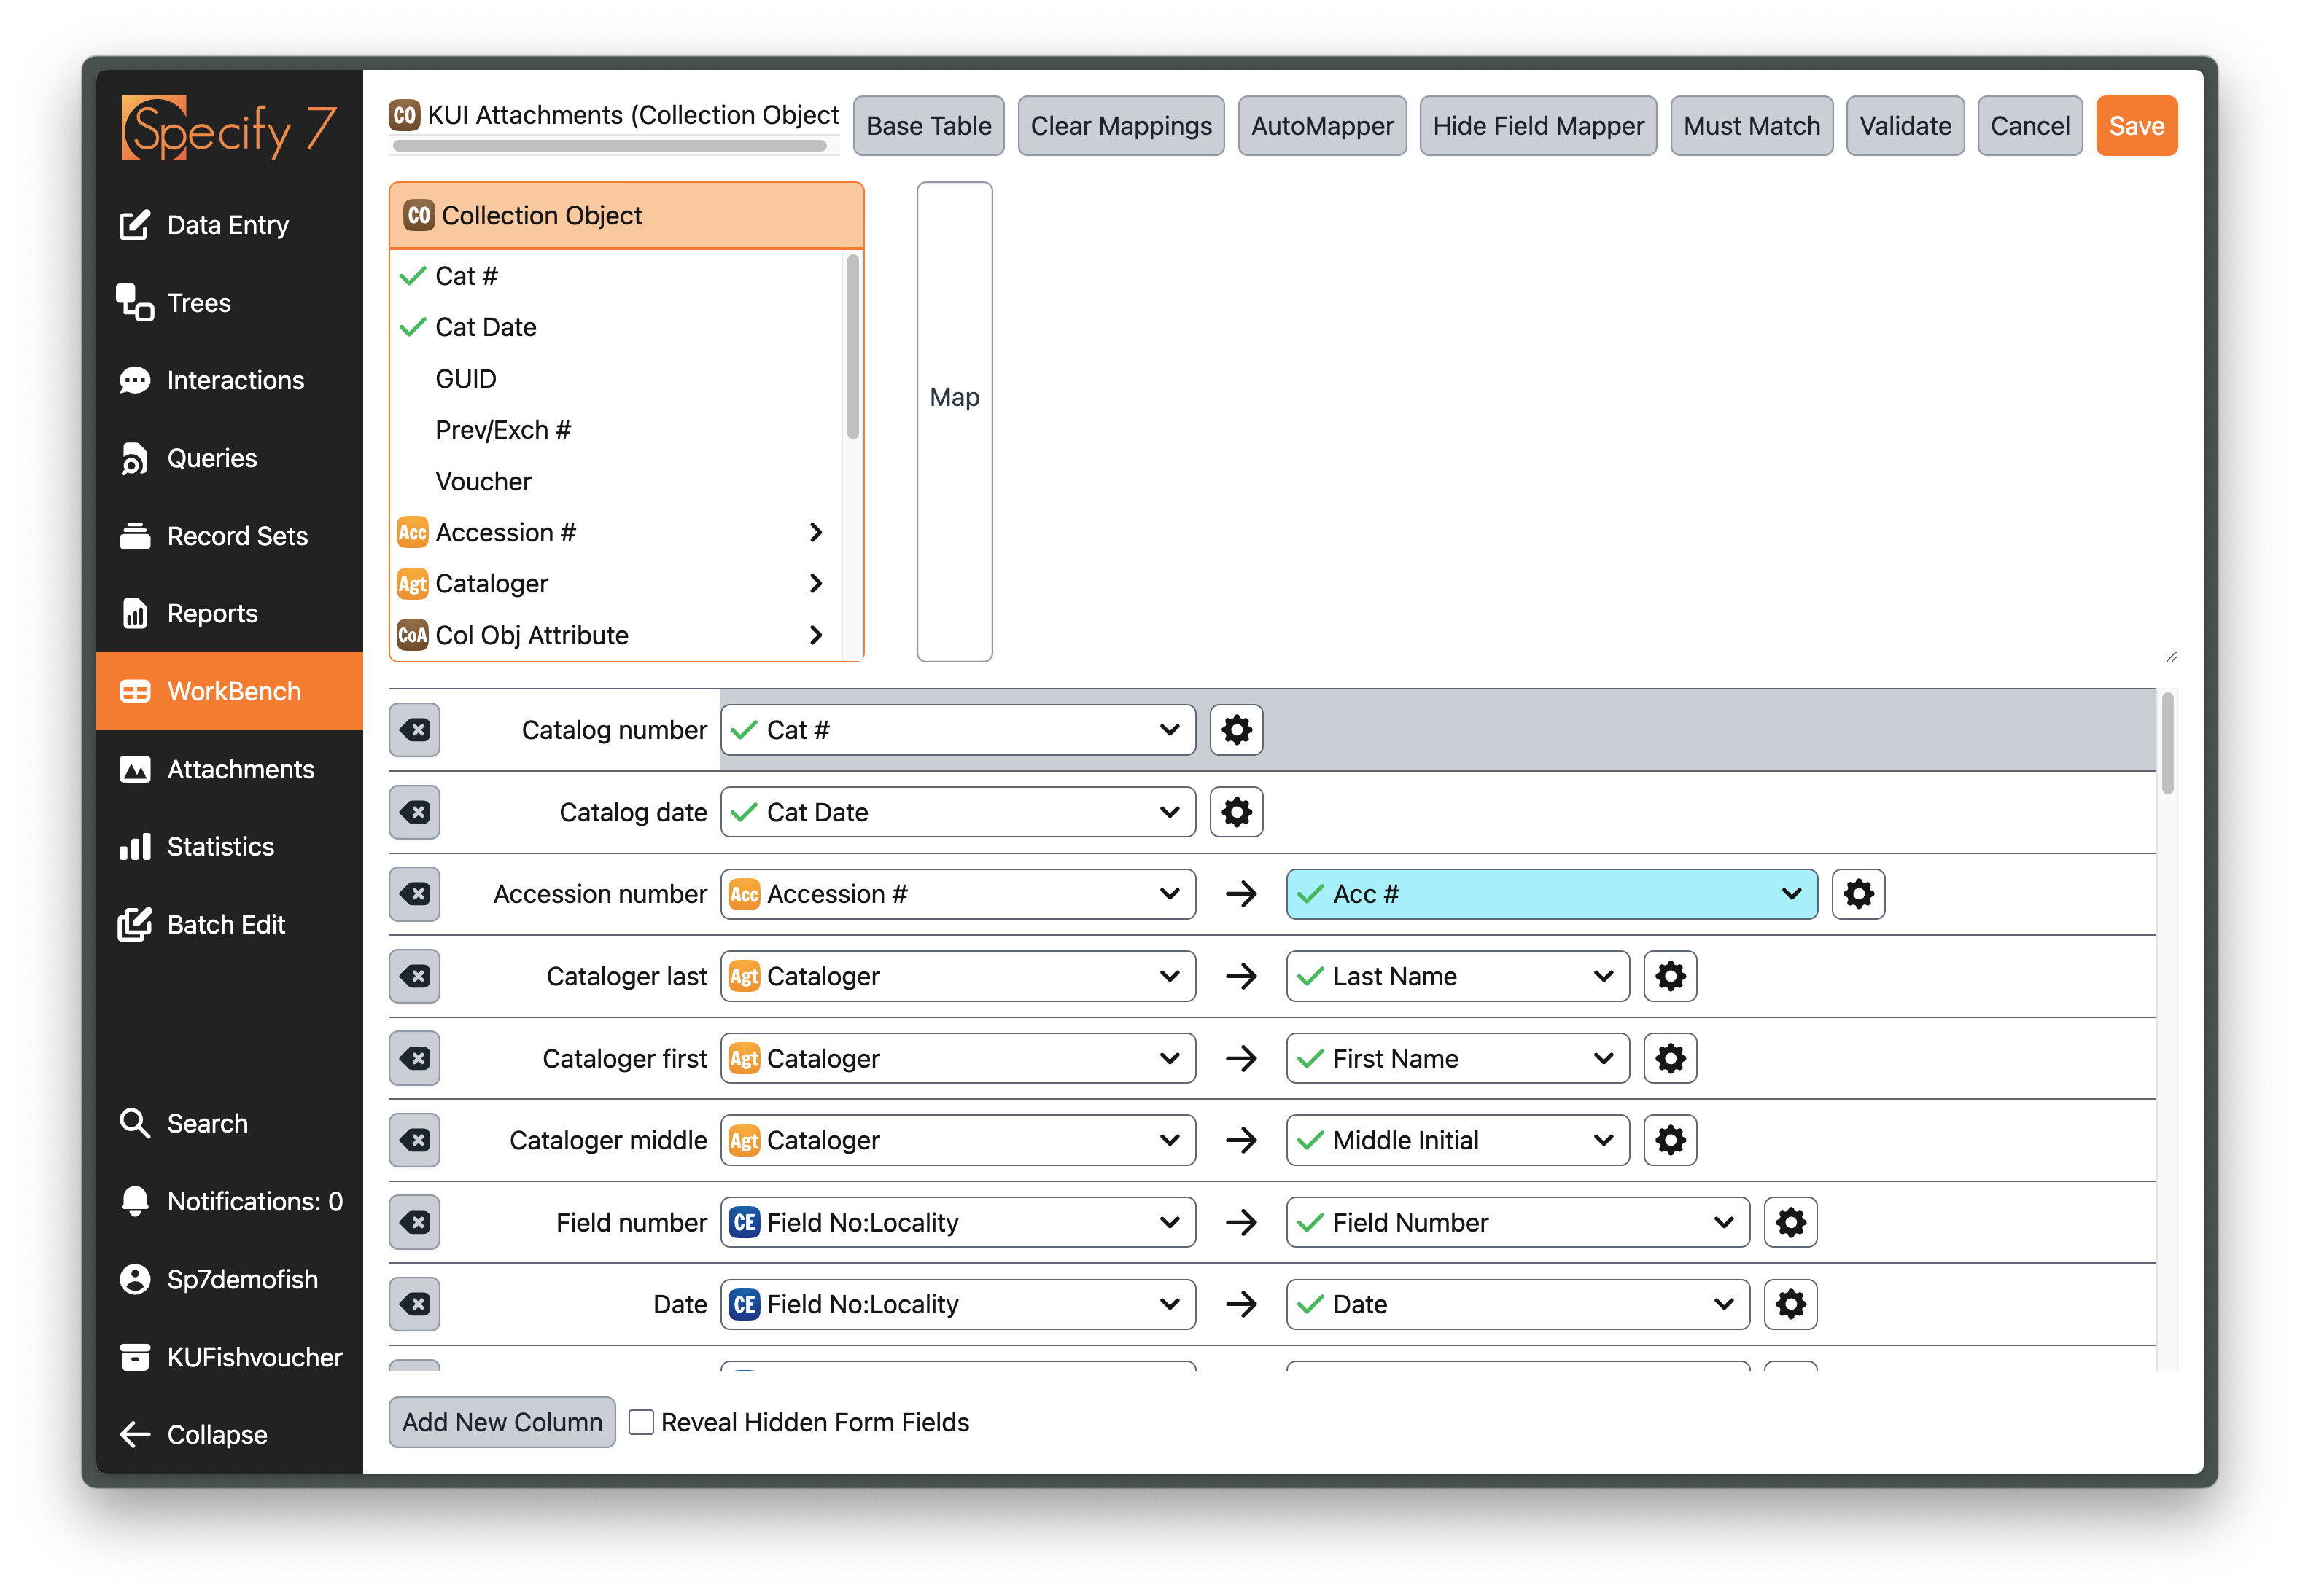Expand the Accession # tree item
This screenshot has width=2300, height=1596.
pyautogui.click(x=815, y=532)
